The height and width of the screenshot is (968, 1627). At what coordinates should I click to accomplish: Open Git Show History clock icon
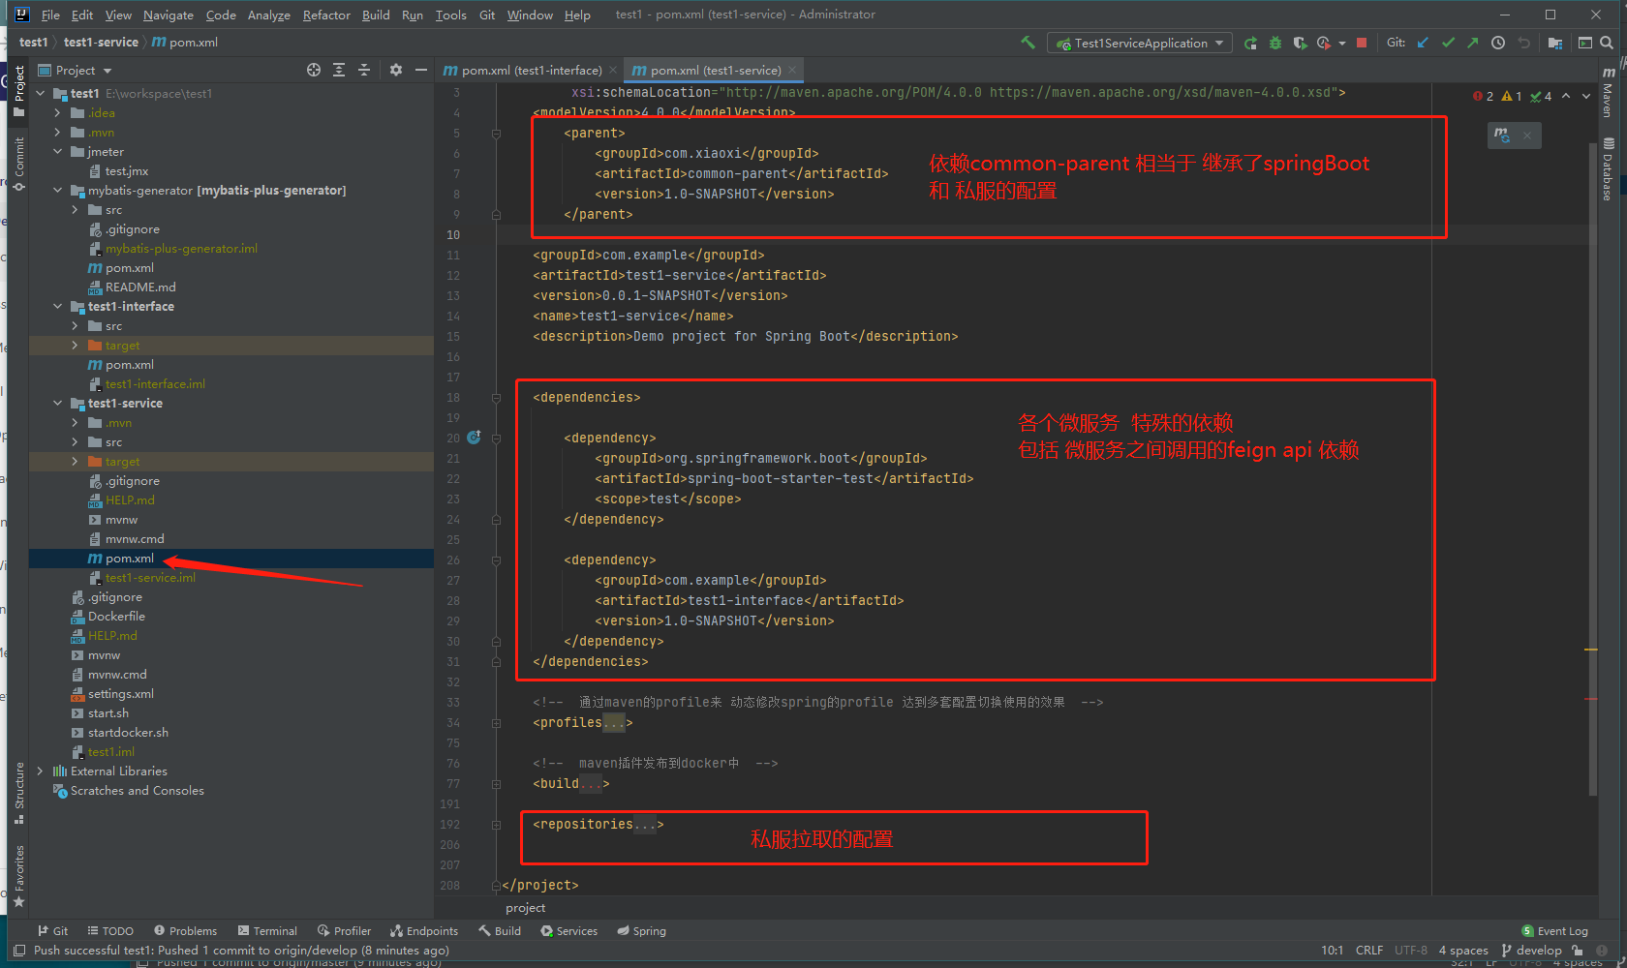tap(1498, 43)
